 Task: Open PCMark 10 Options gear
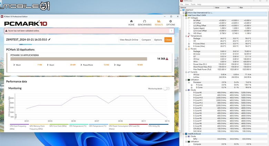point(170,23)
